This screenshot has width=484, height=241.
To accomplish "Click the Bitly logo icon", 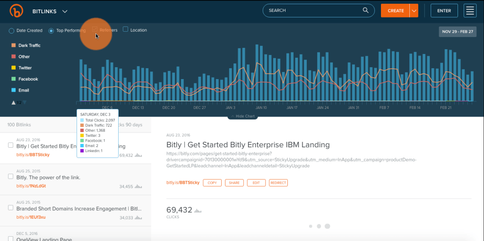I will (x=17, y=10).
